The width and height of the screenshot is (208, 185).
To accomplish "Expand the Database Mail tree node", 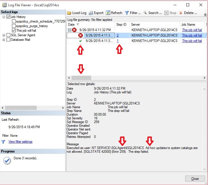I will click(x=4, y=40).
